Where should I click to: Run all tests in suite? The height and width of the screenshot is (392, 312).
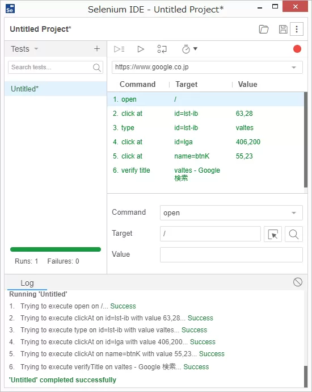pos(119,49)
